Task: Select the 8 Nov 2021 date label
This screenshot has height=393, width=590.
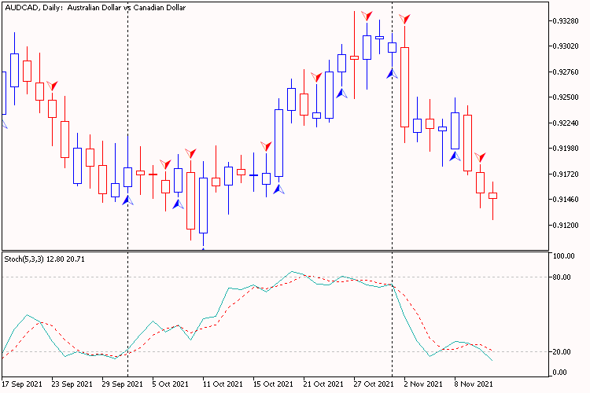Action: 474,384
